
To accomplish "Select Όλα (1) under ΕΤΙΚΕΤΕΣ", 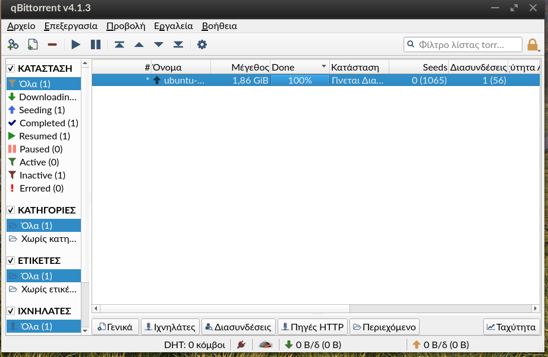I will click(44, 276).
